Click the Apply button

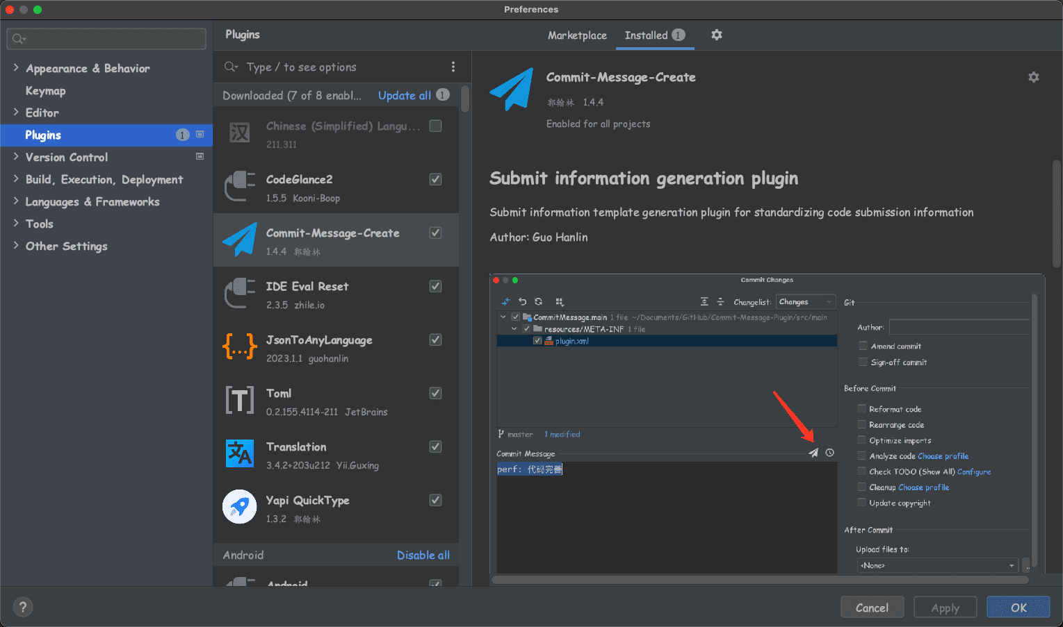[x=945, y=608]
